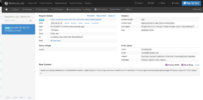Viewport: 203px width, 100px height.
Task: Expand the Copy as dropdown
Action: (x=112, y=16)
